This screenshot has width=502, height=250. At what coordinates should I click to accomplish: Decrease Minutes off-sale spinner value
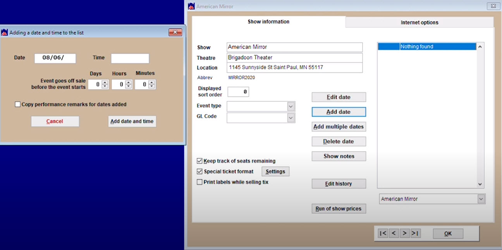[151, 86]
